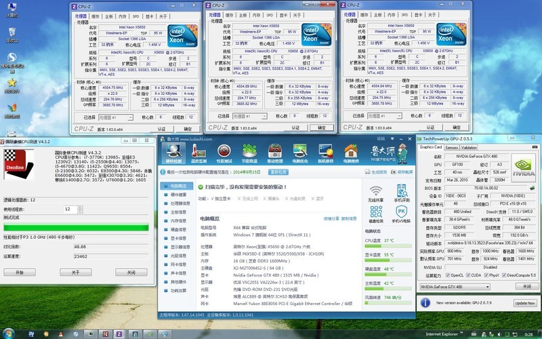
Task: Click 重新检测 re-detect button in Ludashi
Action: click(x=278, y=172)
